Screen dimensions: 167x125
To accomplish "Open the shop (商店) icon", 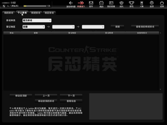I will pyautogui.click(x=101, y=4).
